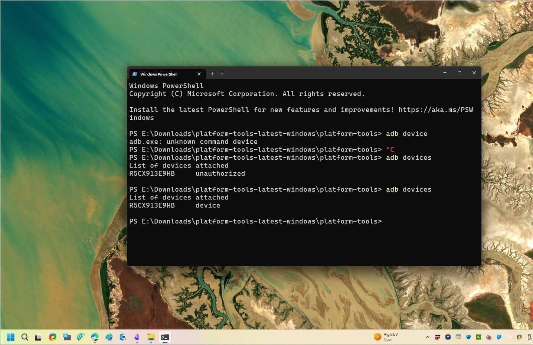Open the blue monitor tray icon
The image size is (533, 345).
pyautogui.click(x=499, y=337)
